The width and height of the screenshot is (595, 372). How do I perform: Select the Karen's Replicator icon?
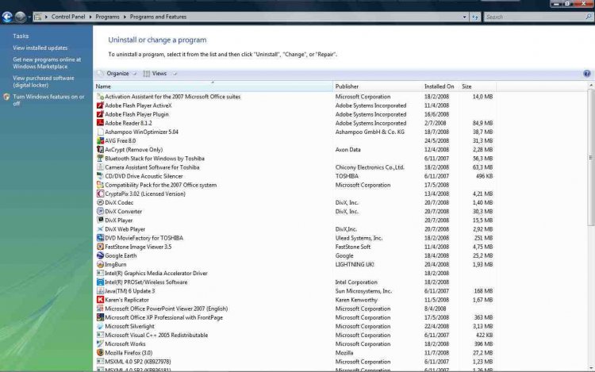pos(100,300)
